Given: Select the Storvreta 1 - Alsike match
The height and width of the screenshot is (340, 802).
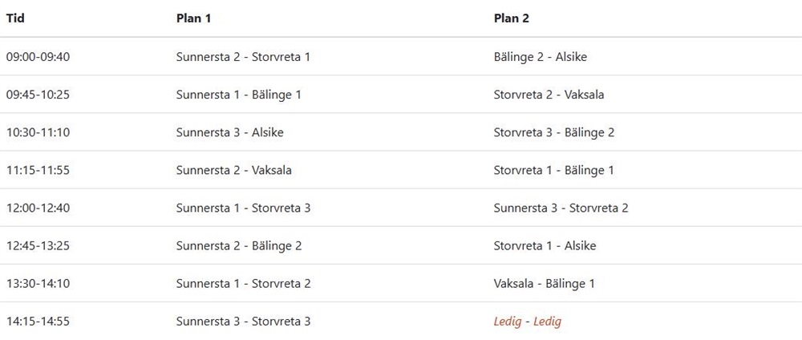Looking at the screenshot, I should click(545, 246).
